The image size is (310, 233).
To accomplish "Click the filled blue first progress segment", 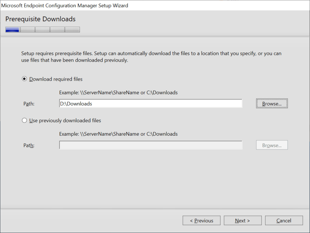I will pyautogui.click(x=12, y=30).
